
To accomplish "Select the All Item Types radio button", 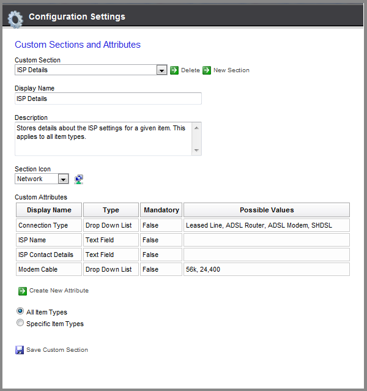I will (20, 311).
